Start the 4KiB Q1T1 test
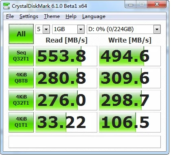Image resolution: width=171 pixels, height=155 pixels. pos(21,122)
